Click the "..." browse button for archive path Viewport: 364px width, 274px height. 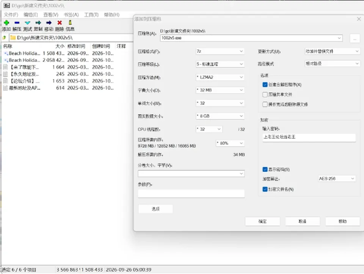pos(355,39)
